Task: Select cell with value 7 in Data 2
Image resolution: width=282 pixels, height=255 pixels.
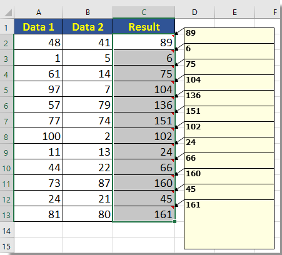Action: point(88,89)
